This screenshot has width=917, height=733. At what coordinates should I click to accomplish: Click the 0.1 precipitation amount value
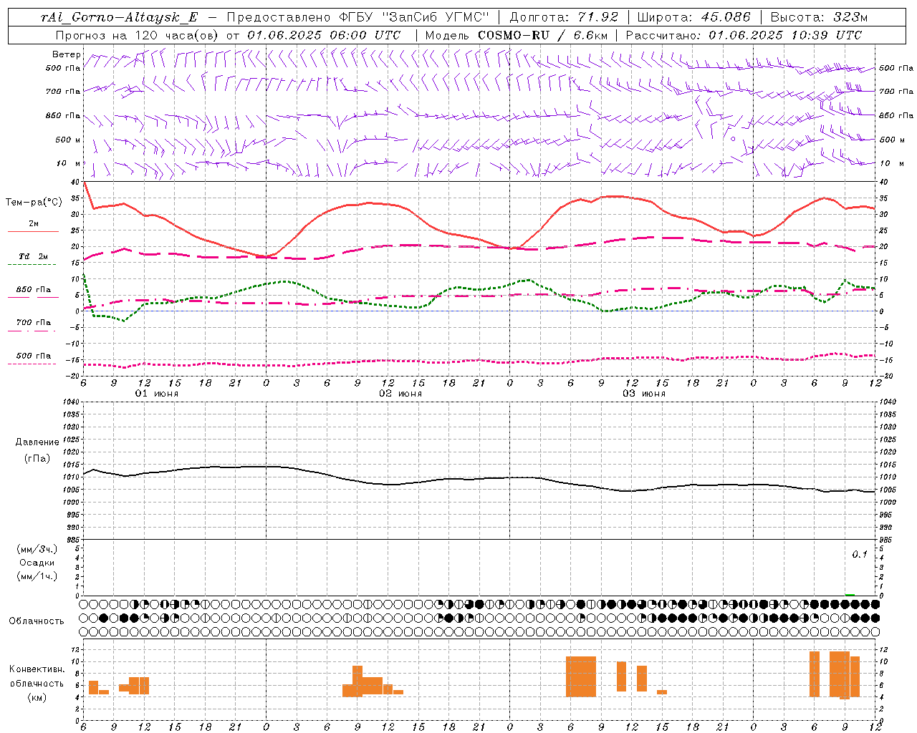tap(860, 555)
